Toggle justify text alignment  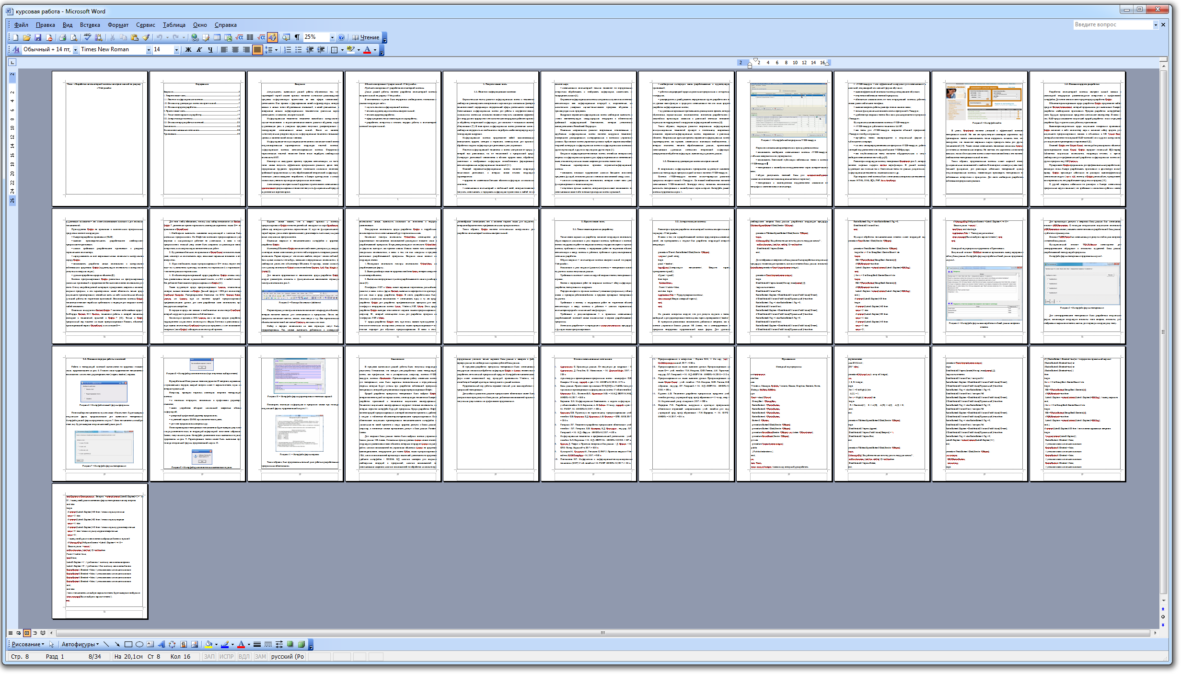(257, 50)
